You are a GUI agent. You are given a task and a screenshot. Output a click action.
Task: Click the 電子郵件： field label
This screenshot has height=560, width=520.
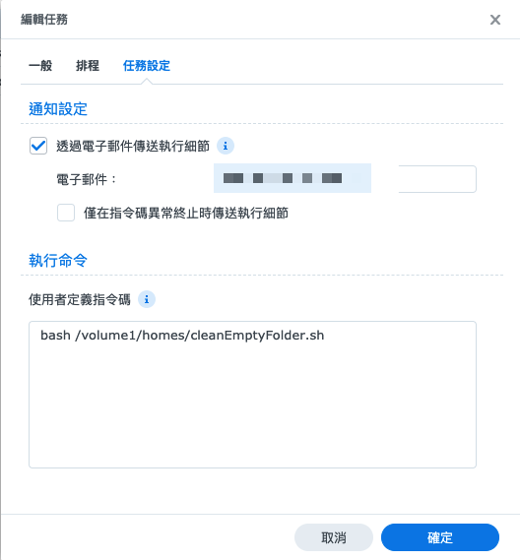87,179
